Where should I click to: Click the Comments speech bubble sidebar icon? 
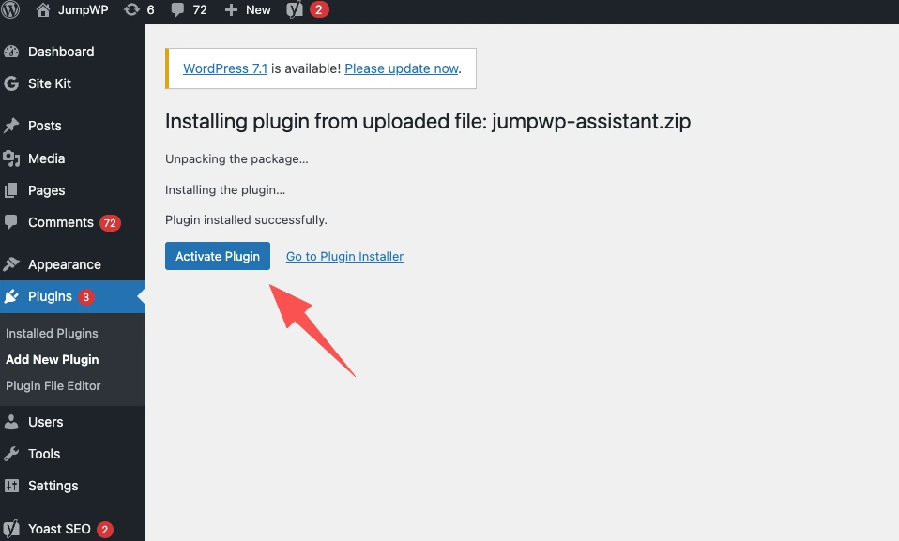point(11,222)
